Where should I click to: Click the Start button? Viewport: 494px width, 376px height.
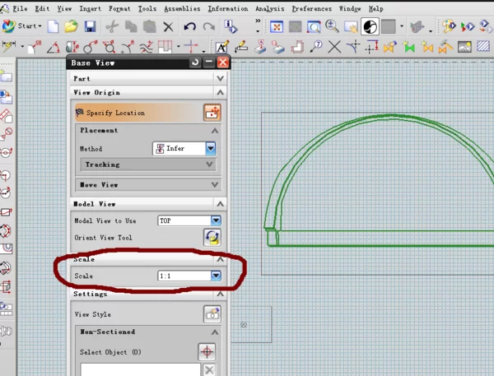pos(22,26)
